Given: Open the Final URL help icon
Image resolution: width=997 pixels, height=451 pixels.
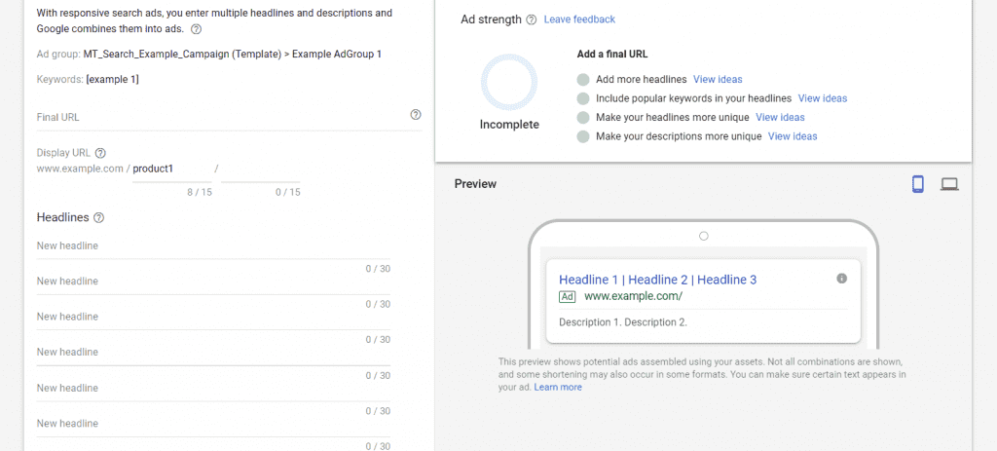Looking at the screenshot, I should pos(416,115).
